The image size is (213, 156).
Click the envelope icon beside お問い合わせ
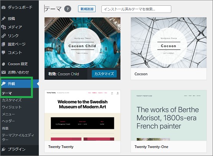pyautogui.click(x=3, y=72)
